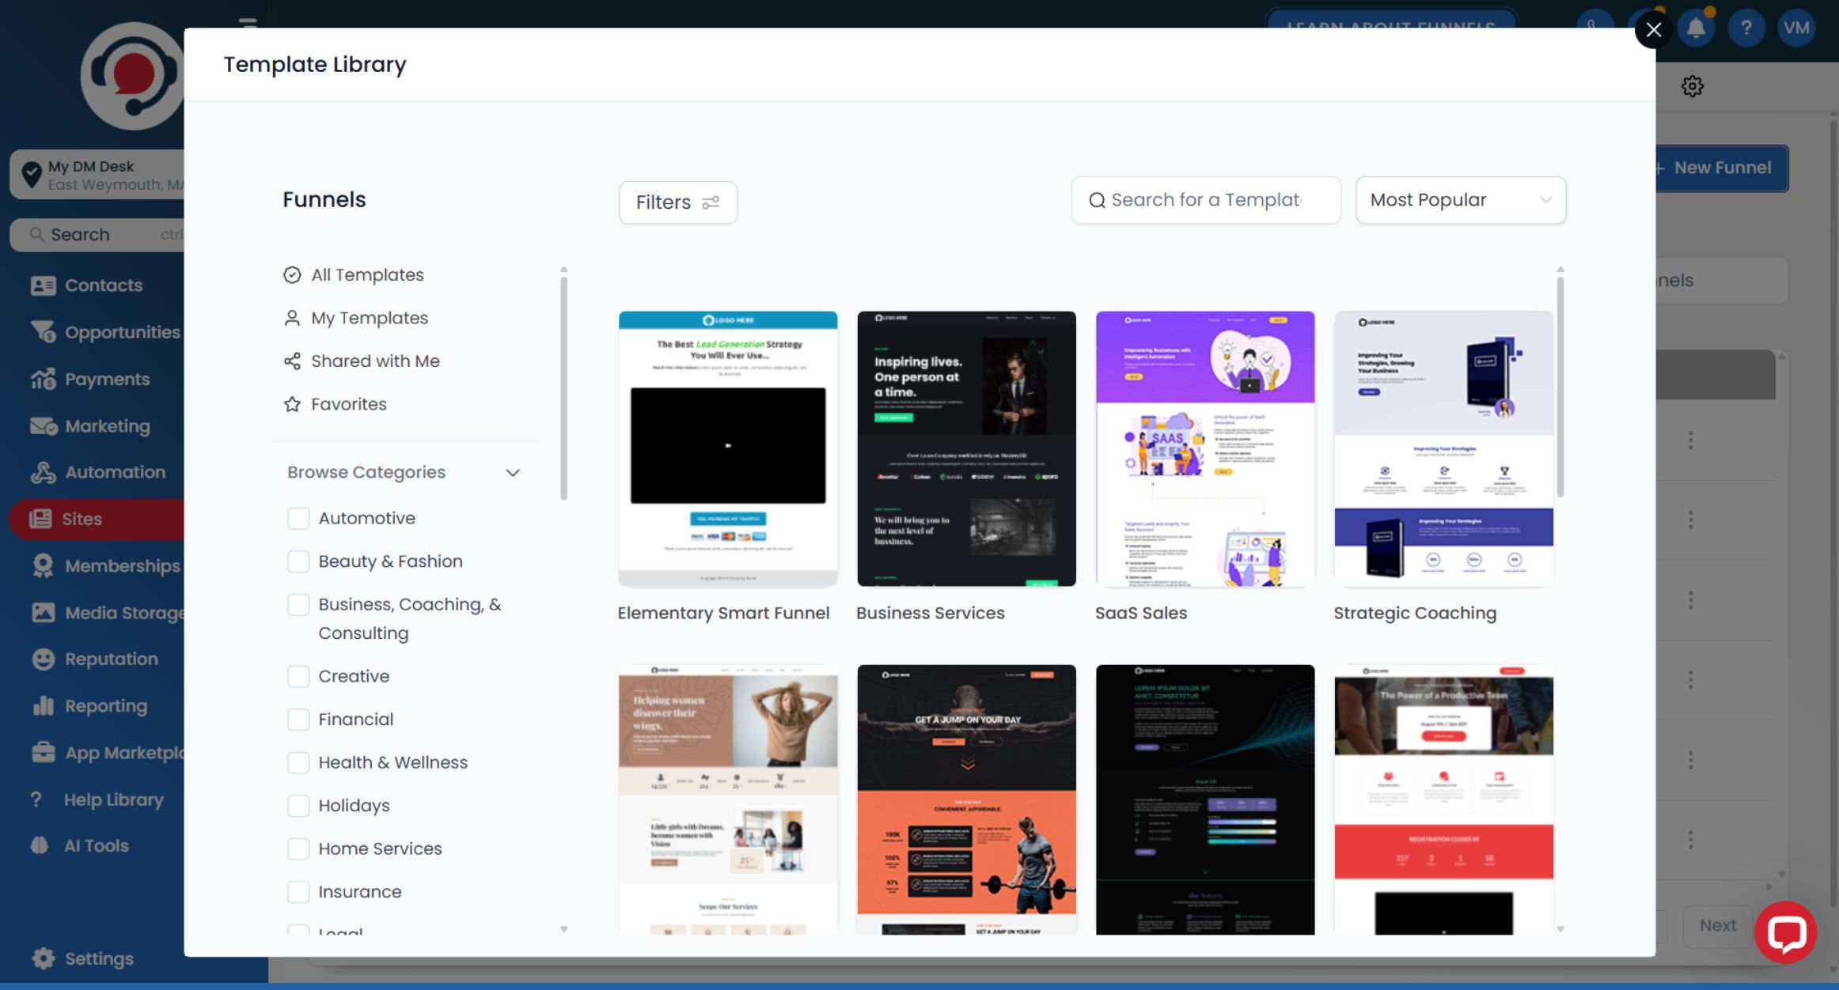
Task: Enable the Creative category filter
Action: click(298, 677)
